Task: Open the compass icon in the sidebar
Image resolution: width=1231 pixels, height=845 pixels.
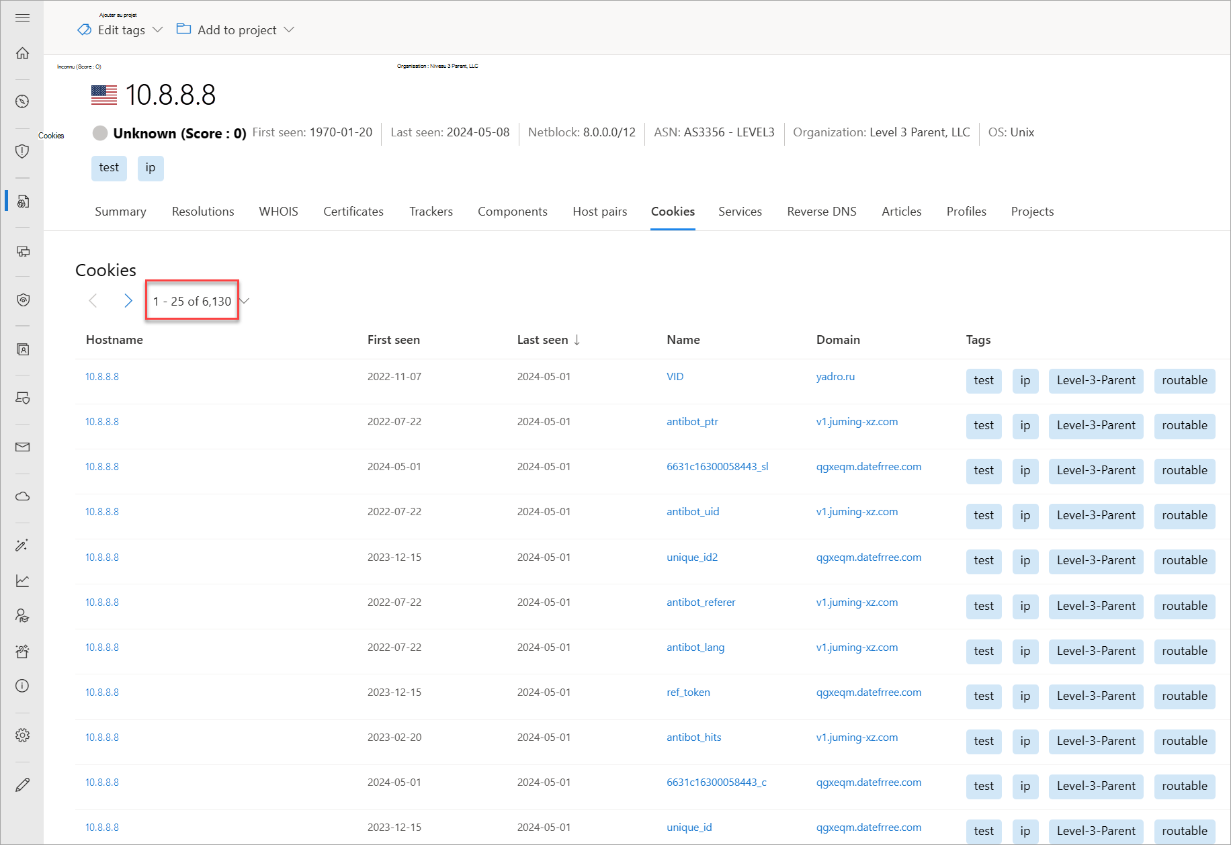Action: point(22,101)
